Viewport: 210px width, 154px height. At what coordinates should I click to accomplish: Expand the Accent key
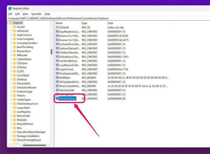click(11, 27)
